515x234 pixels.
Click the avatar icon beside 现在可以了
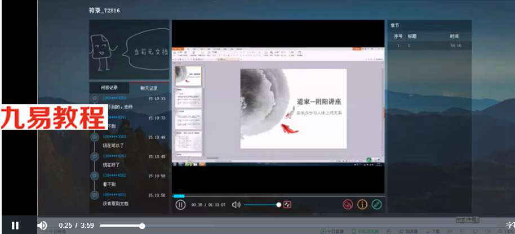pos(95,137)
